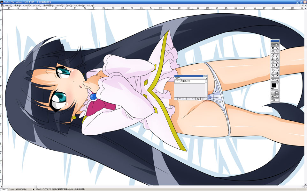This screenshot has height=191, width=307.
Task: Open the status bar info triangle menu
Action: (34, 189)
